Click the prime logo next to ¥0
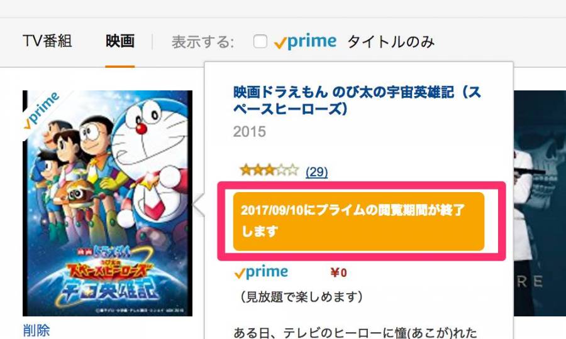The height and width of the screenshot is (339, 566). point(262,272)
